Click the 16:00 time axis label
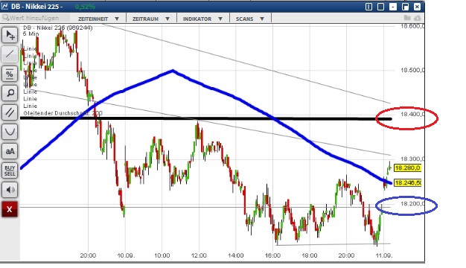The height and width of the screenshot is (268, 466). pos(272,255)
